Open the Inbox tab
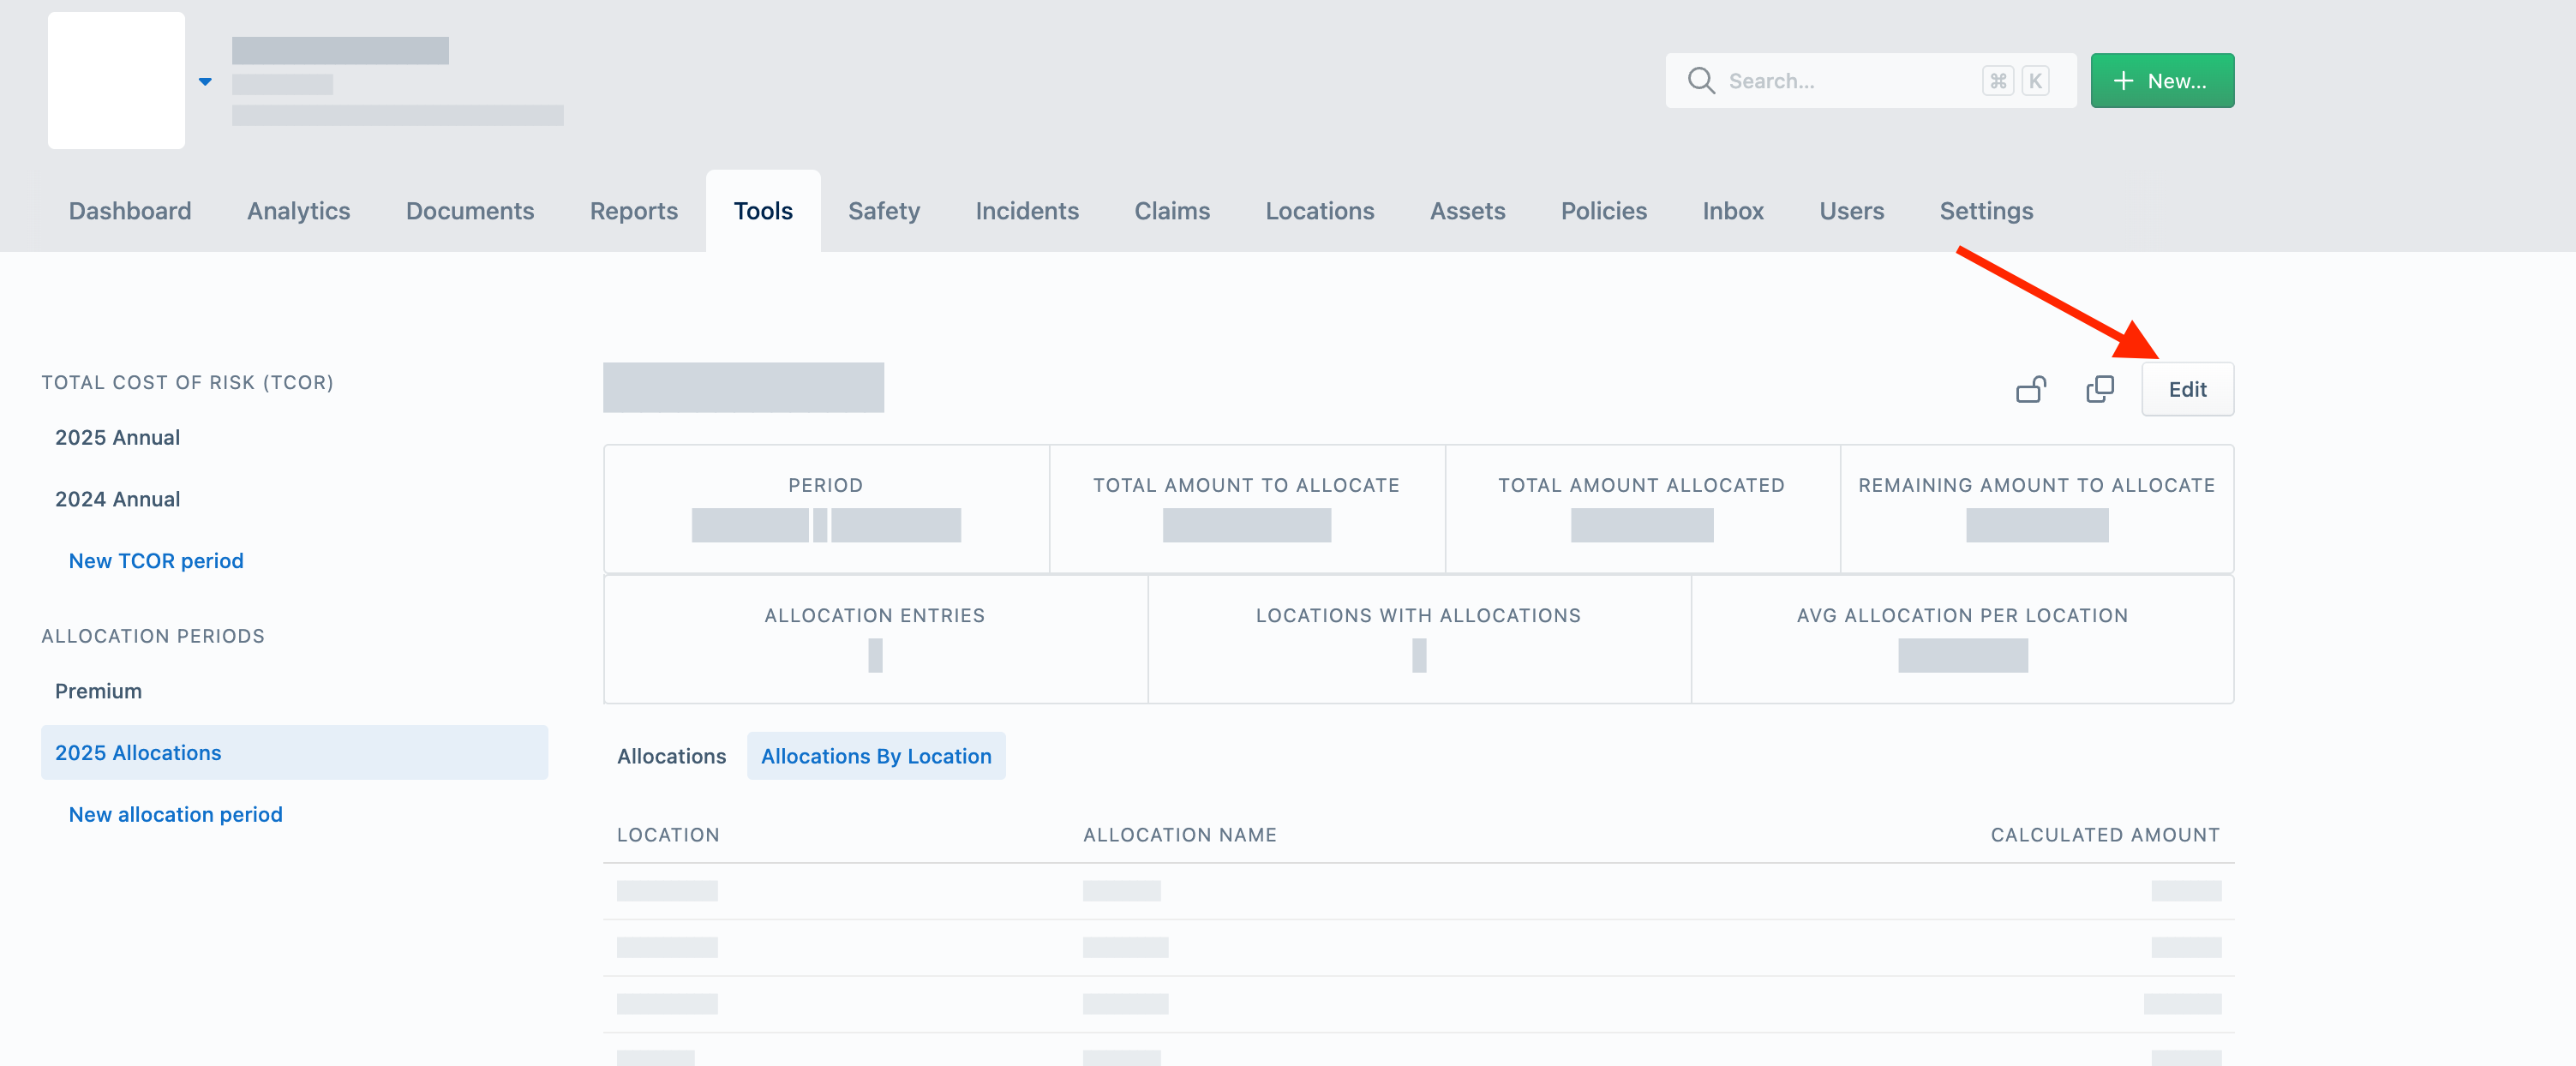The height and width of the screenshot is (1066, 2576). tap(1733, 211)
